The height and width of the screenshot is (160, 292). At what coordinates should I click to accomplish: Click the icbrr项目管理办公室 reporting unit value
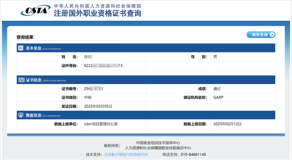(x=101, y=124)
